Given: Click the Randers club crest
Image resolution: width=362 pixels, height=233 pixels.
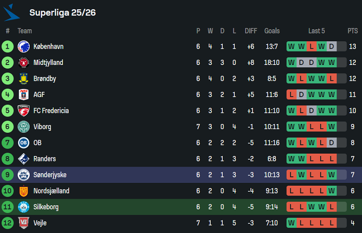Looking at the screenshot, I should 23,159.
